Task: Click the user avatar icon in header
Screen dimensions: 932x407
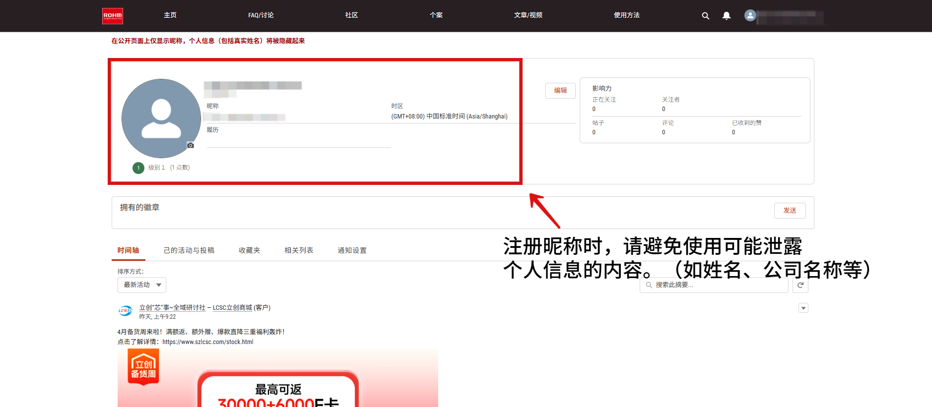Action: 750,16
